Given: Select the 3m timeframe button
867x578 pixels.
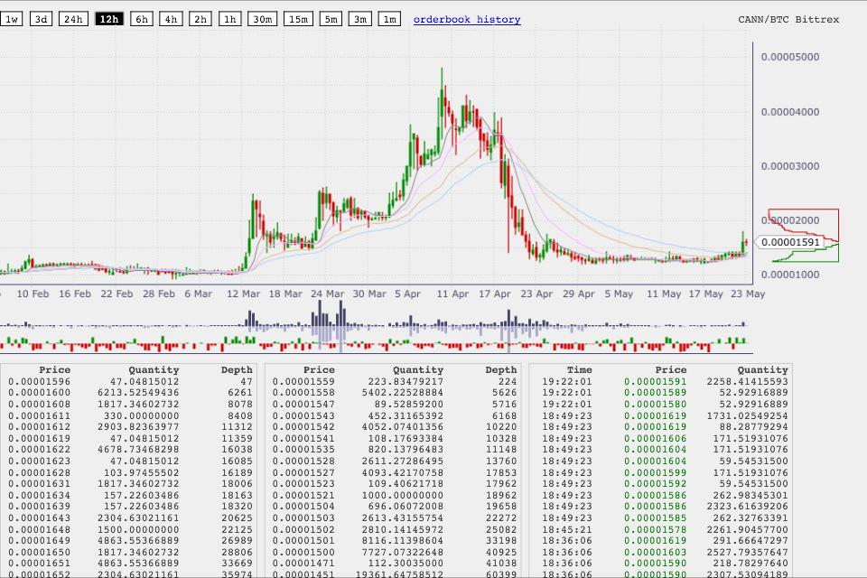Looking at the screenshot, I should click(x=360, y=19).
